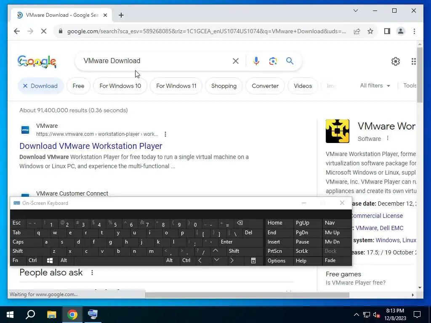
Task: Open more options beside Software label
Action: (x=388, y=138)
